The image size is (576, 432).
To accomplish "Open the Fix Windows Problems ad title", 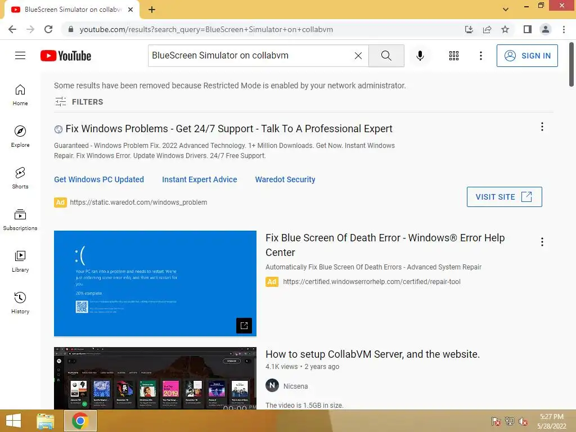I will (x=229, y=129).
